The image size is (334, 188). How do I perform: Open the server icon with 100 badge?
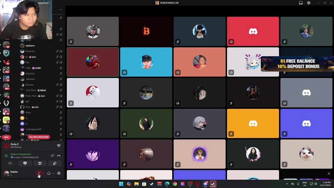tap(6, 70)
